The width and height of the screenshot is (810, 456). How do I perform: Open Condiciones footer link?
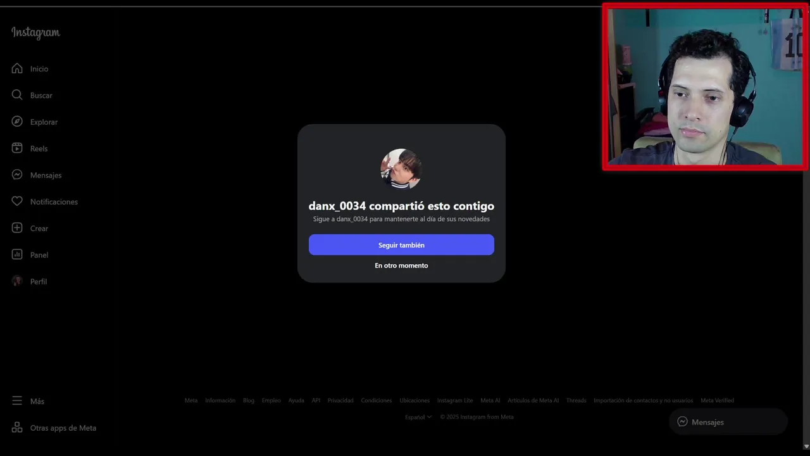tap(377, 400)
